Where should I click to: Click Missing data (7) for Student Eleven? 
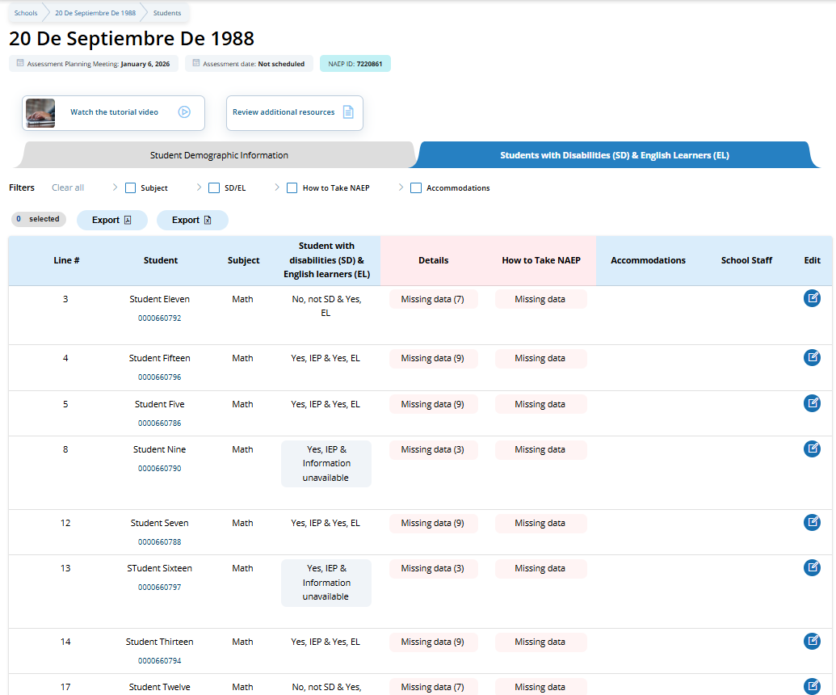point(433,299)
